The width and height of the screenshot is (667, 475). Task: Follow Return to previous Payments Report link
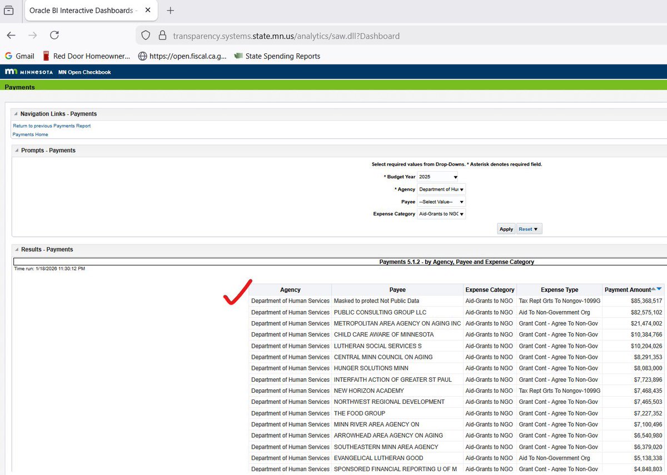point(52,126)
